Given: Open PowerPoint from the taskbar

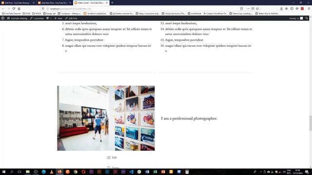Looking at the screenshot, I should click(x=163, y=172).
